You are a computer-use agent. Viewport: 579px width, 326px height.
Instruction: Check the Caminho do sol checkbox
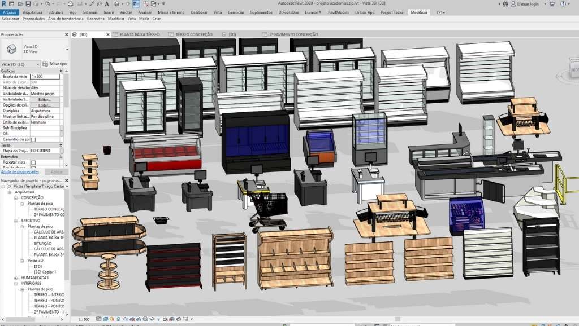click(x=33, y=139)
